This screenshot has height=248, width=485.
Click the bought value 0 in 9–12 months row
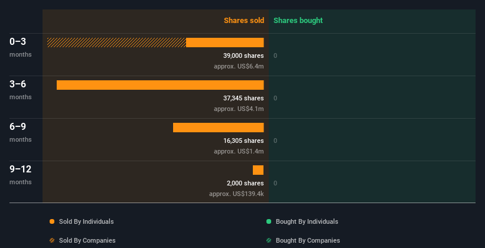point(275,184)
